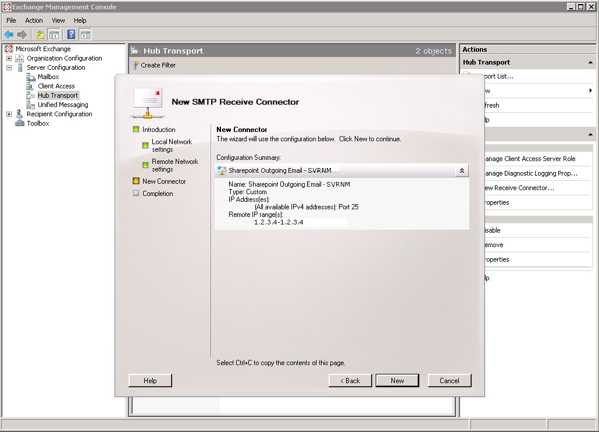599x432 pixels.
Task: Click the Introduction wizard step
Action: coord(159,130)
